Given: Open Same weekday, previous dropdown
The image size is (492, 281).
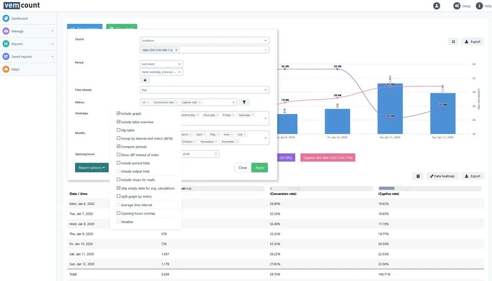Looking at the screenshot, I should (161, 72).
